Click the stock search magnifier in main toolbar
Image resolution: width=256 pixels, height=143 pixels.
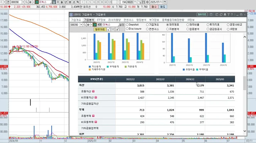point(26,2)
